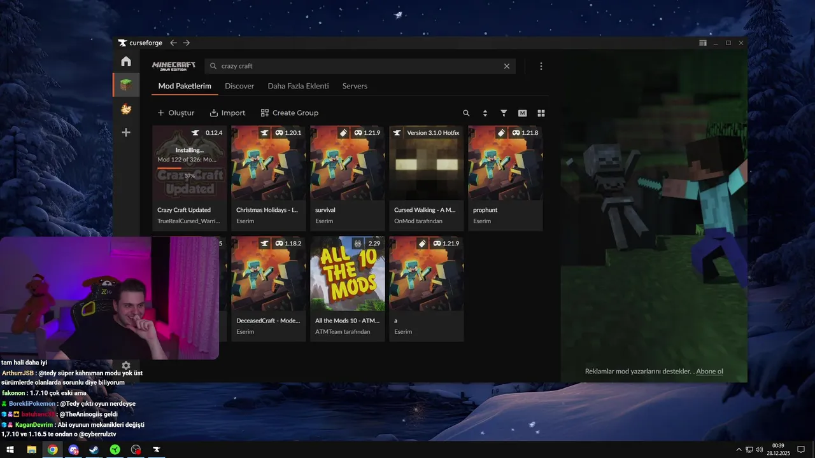
Task: Open Discord from the taskbar
Action: (73, 450)
